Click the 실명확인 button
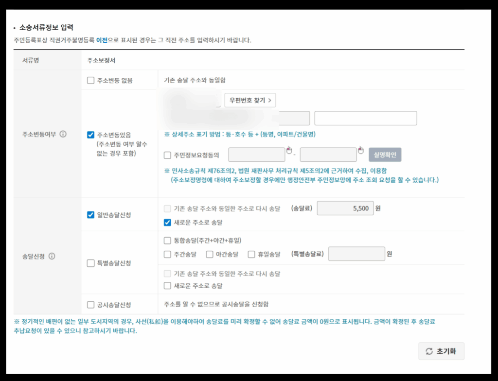This screenshot has width=498, height=381. [385, 155]
